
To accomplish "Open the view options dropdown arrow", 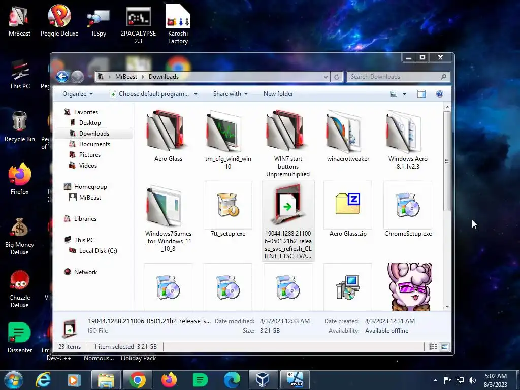I will point(404,94).
